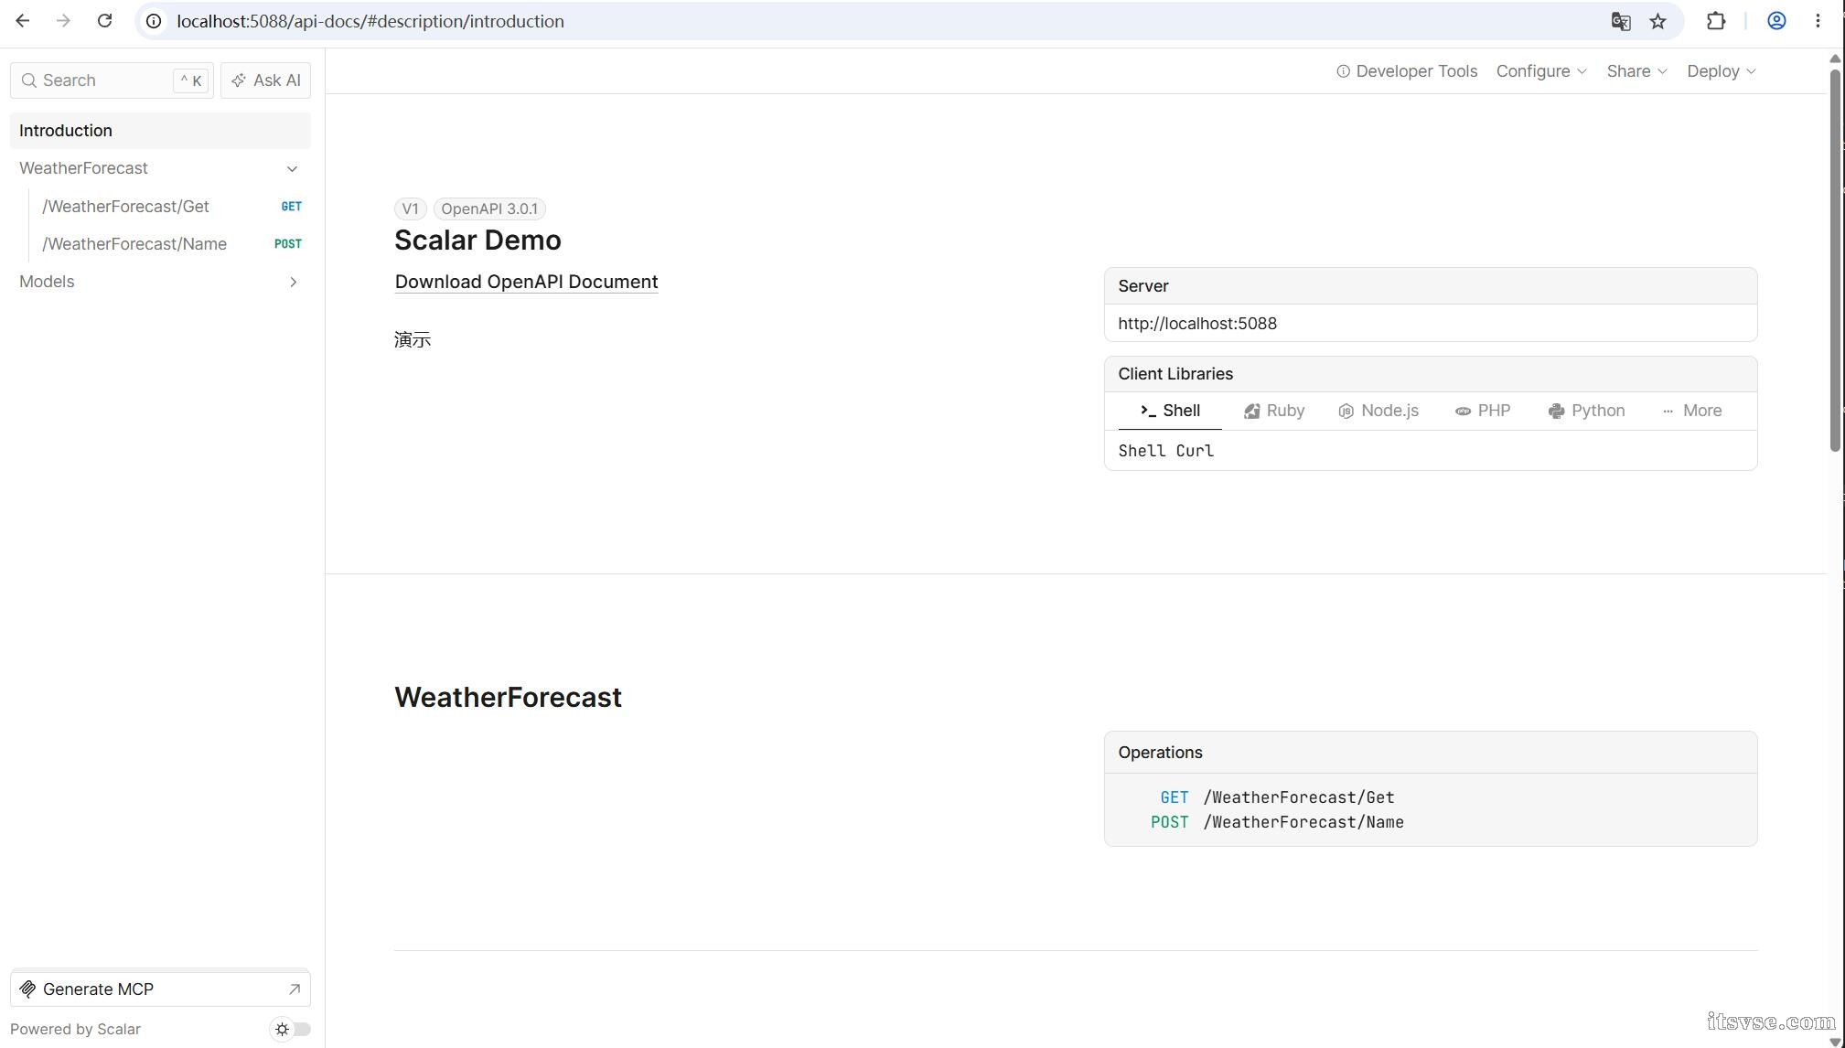Select the Python client library tab
1845x1048 pixels.
(x=1586, y=411)
